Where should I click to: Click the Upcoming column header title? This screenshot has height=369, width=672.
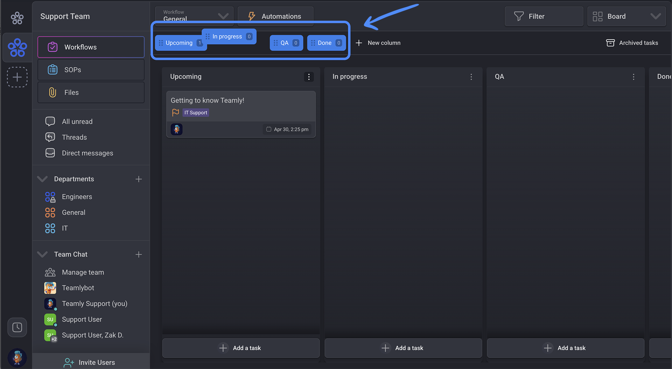tap(186, 77)
